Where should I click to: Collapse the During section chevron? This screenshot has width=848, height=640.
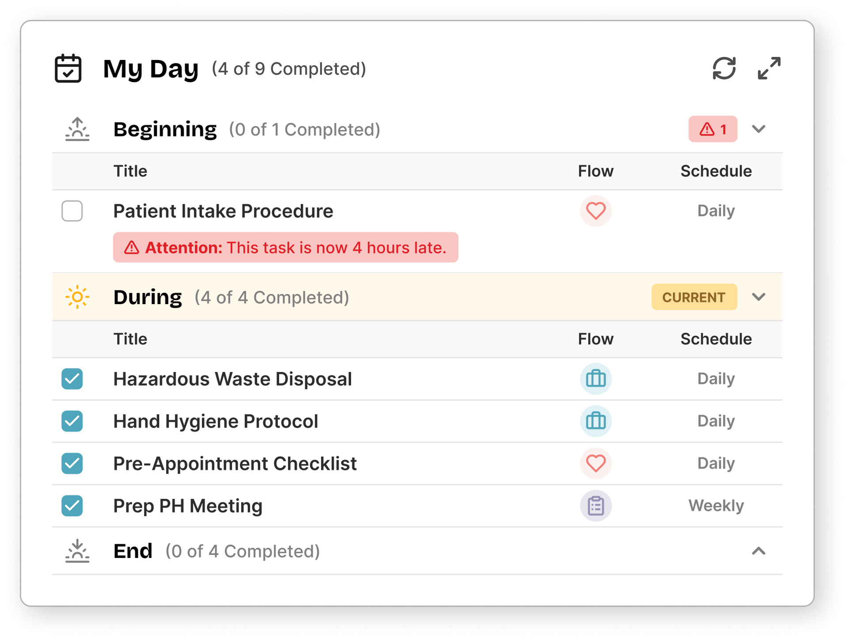(758, 297)
